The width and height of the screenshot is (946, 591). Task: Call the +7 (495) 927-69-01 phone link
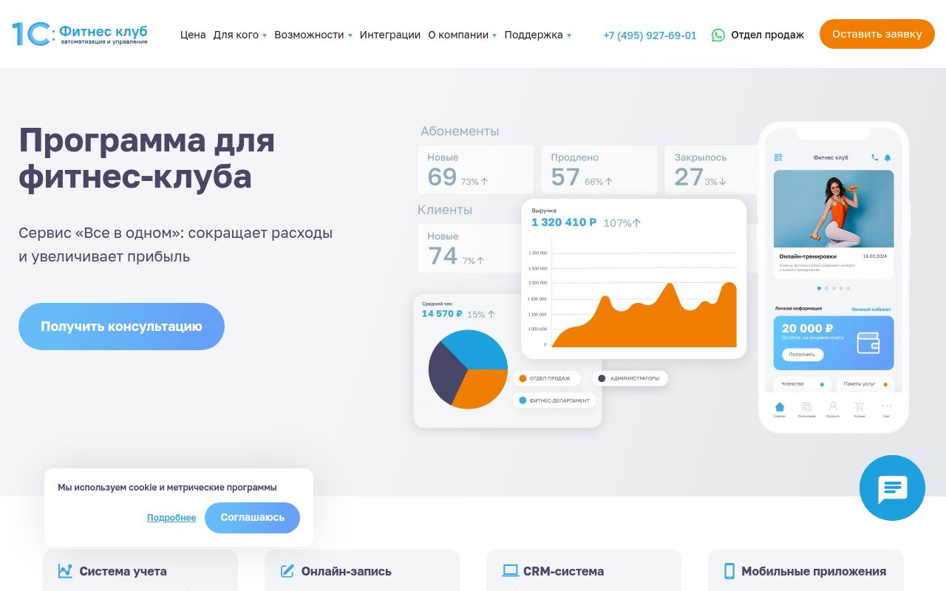(650, 35)
